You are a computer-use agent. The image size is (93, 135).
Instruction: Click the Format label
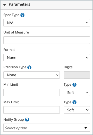tap(9, 50)
